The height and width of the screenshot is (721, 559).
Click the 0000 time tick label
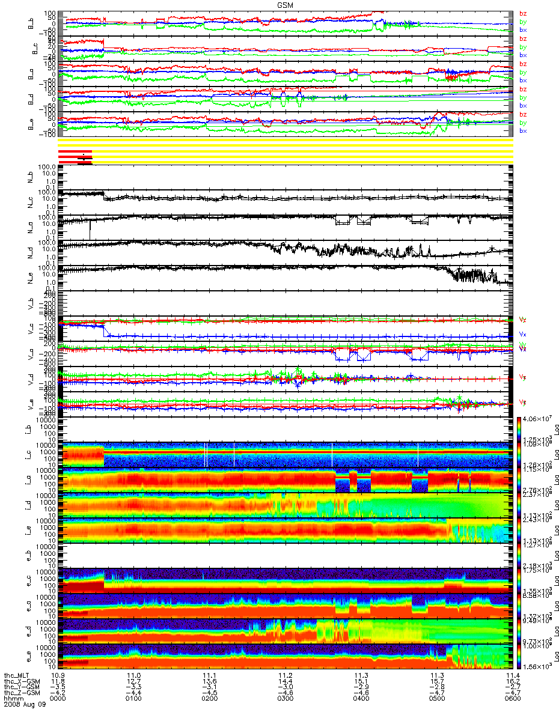coord(58,699)
